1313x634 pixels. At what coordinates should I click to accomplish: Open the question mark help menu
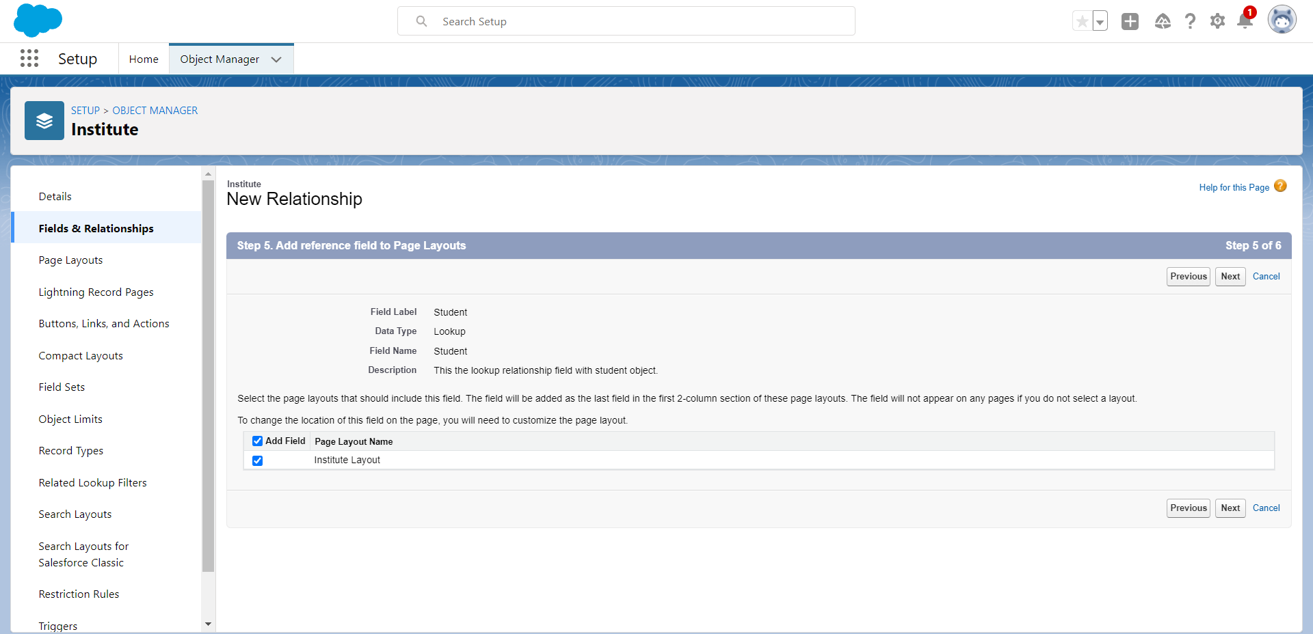pyautogui.click(x=1190, y=22)
